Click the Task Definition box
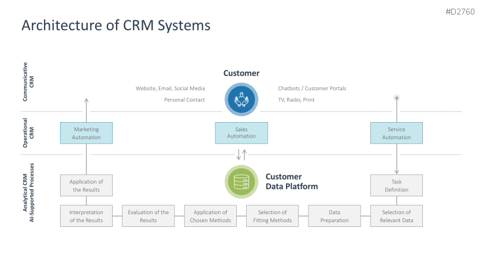 click(x=396, y=185)
